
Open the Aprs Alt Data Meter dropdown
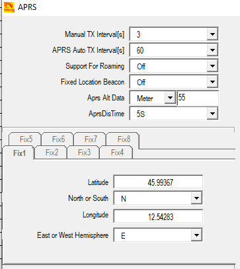click(x=153, y=98)
